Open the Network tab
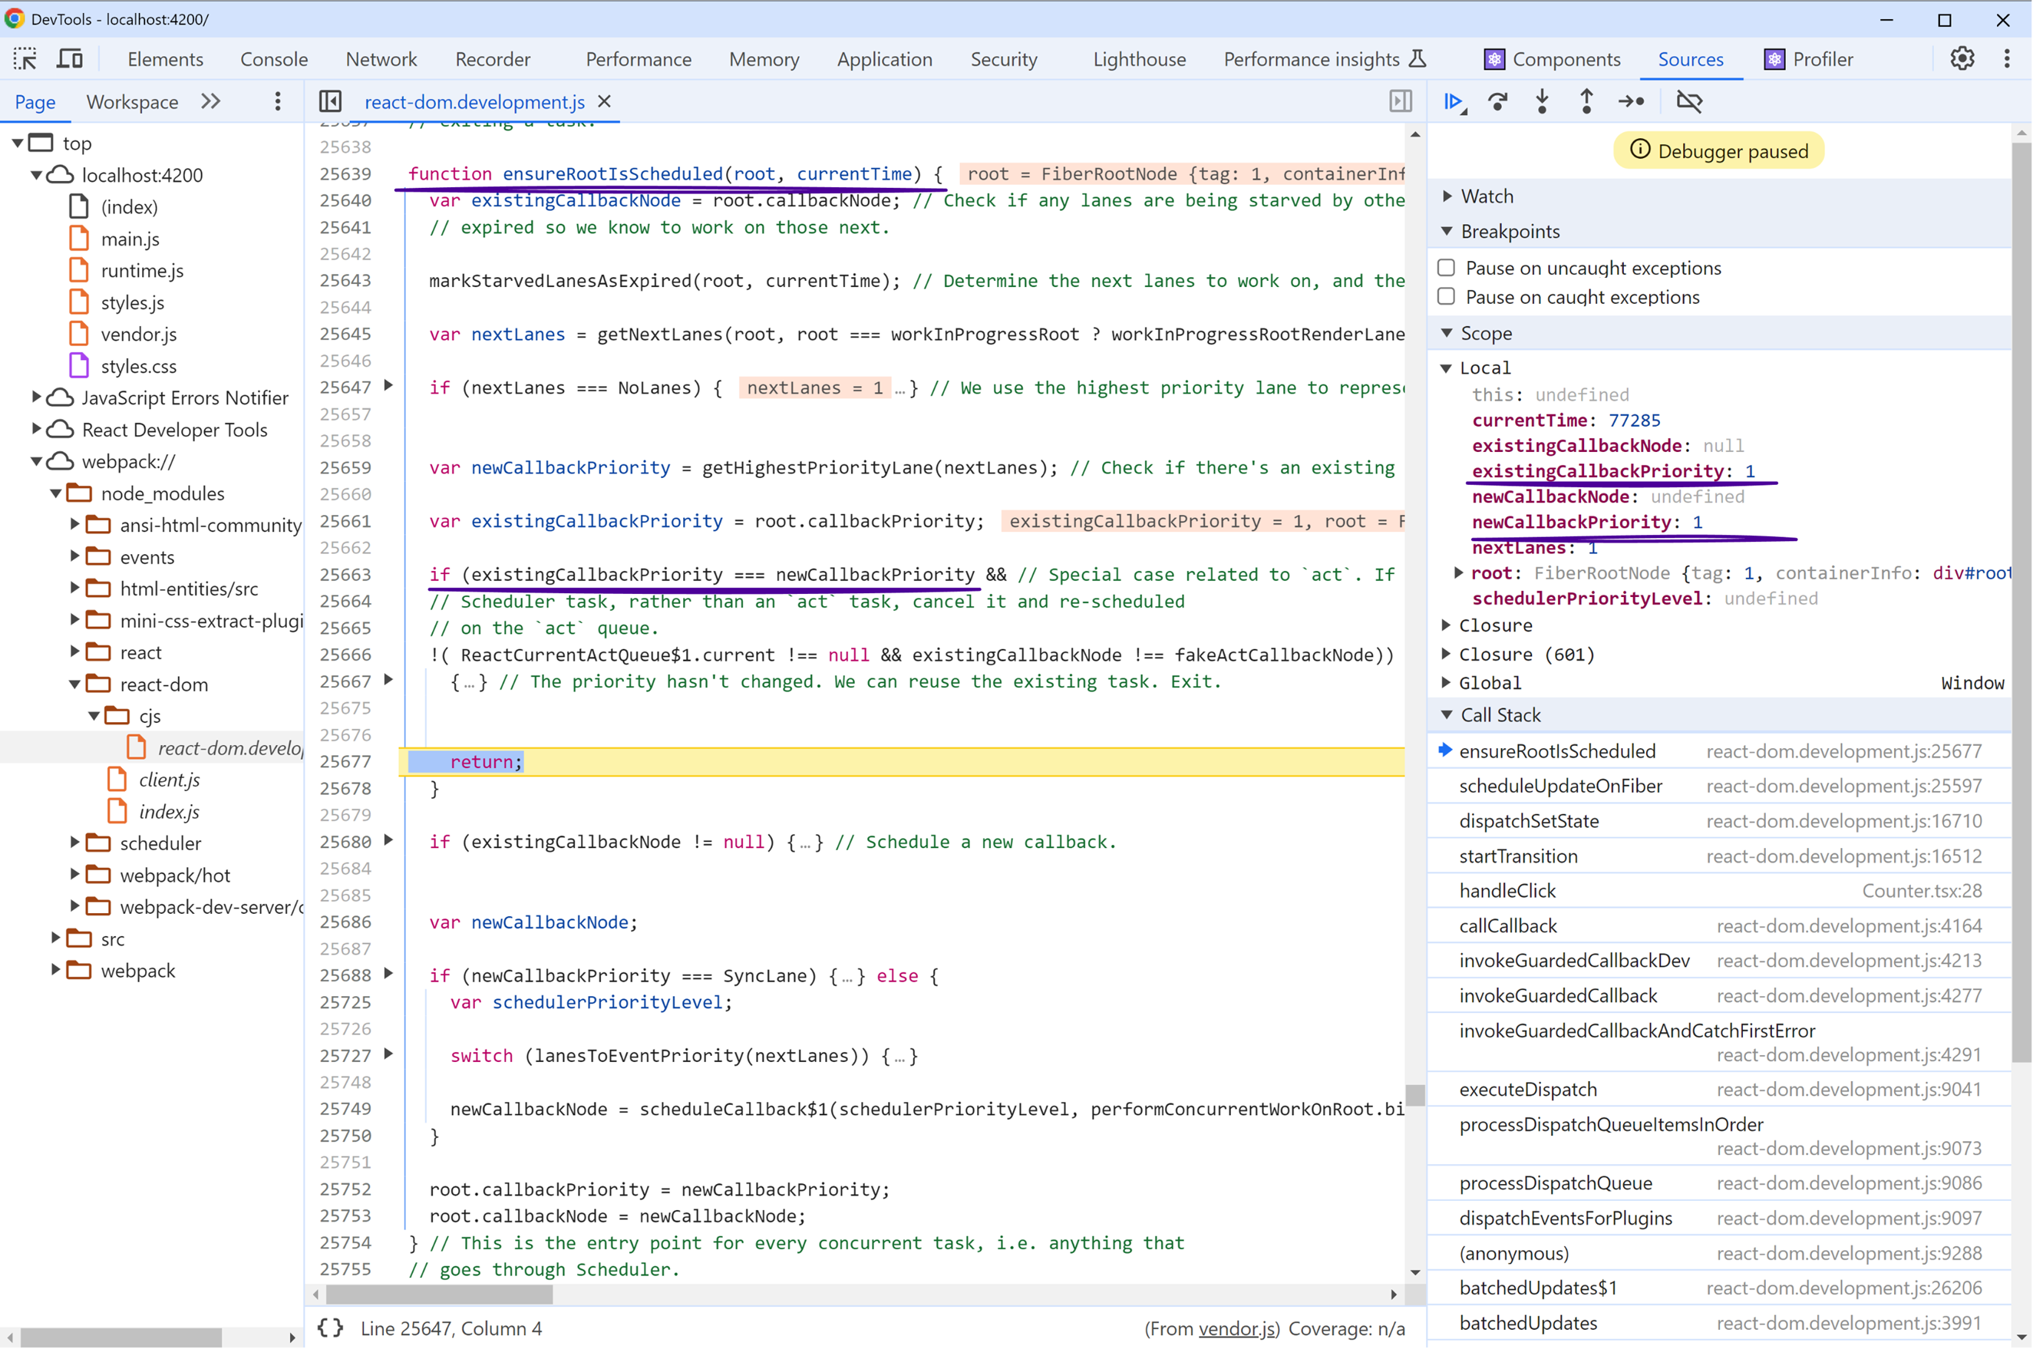 tap(381, 59)
